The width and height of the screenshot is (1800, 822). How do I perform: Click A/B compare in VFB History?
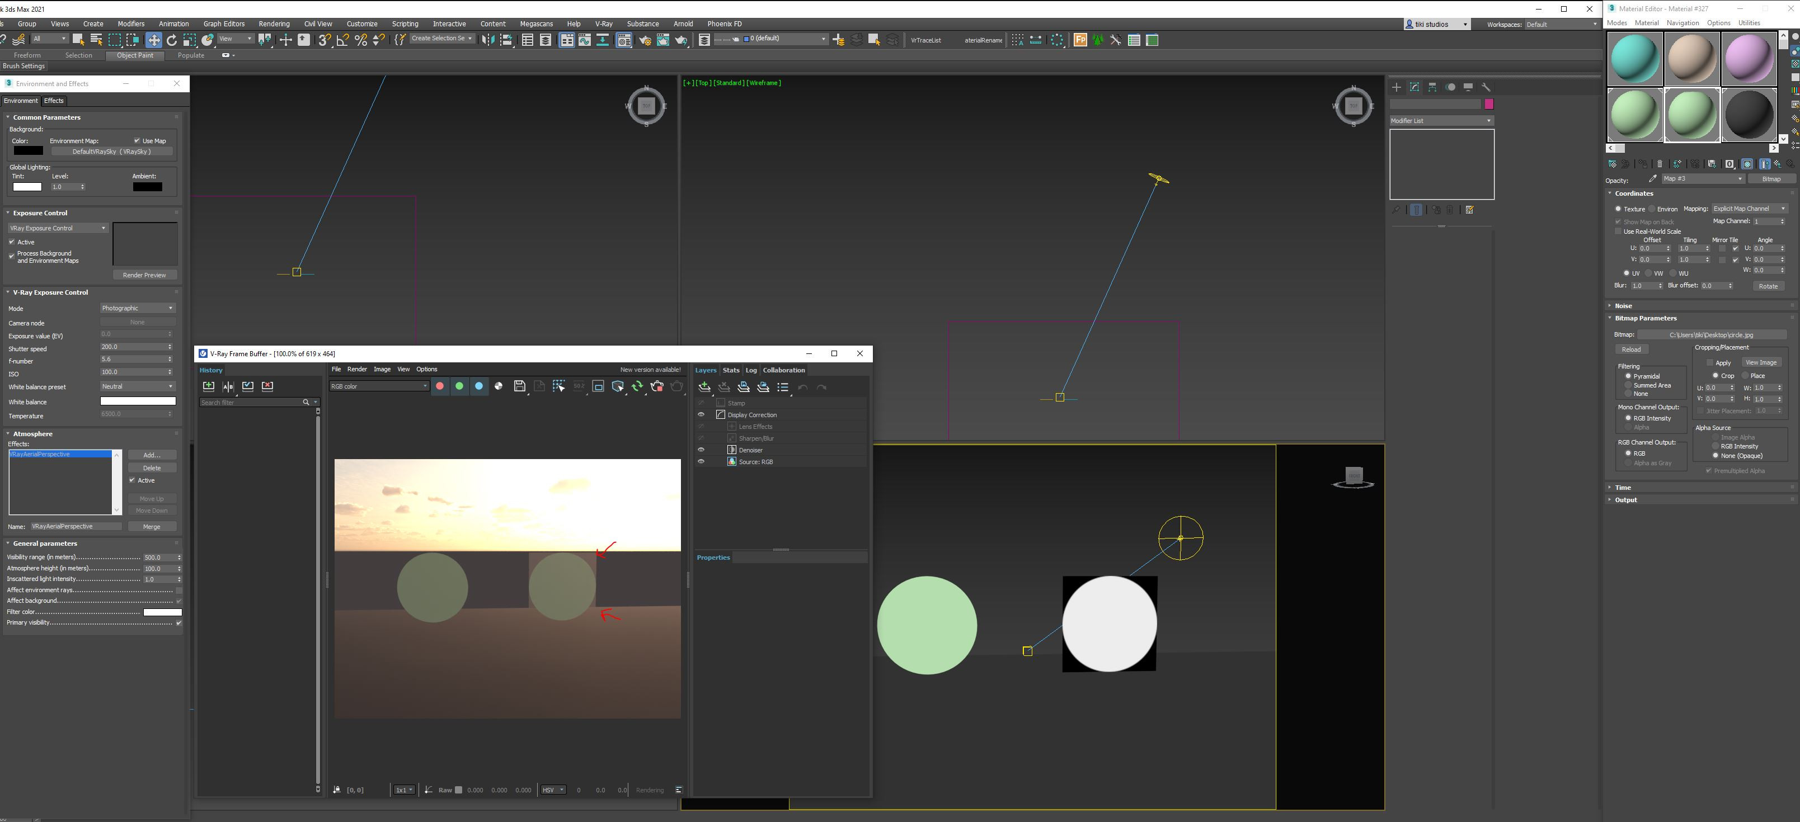tap(228, 386)
